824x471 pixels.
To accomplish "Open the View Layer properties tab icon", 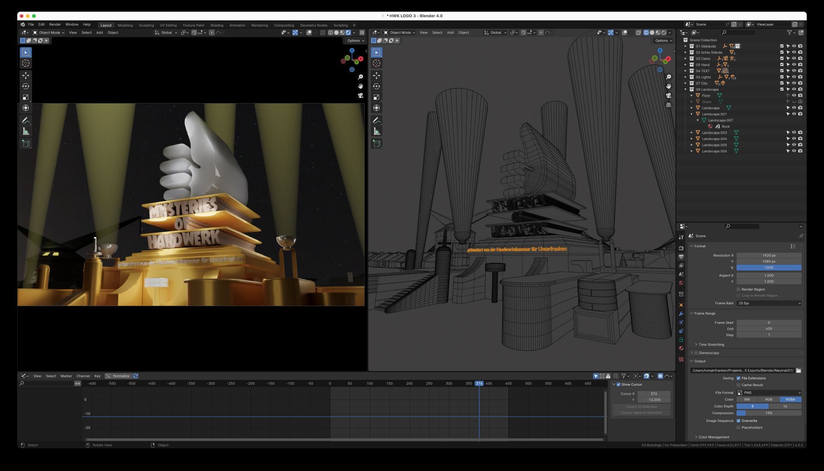I will (x=681, y=265).
